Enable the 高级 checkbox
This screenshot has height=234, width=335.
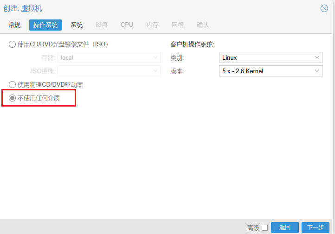(x=265, y=228)
